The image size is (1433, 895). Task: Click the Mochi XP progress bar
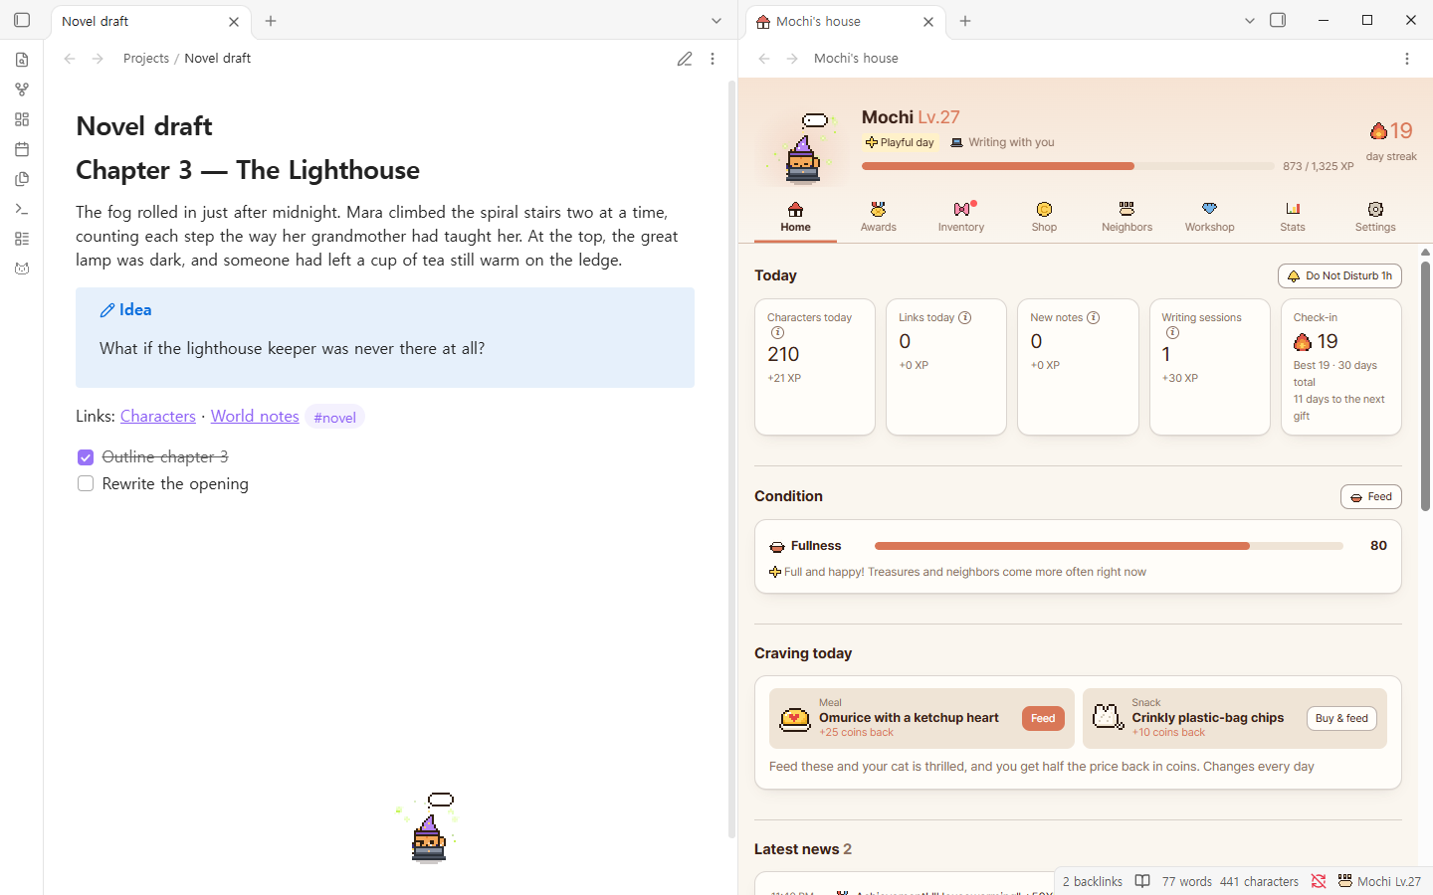[x=1068, y=166]
